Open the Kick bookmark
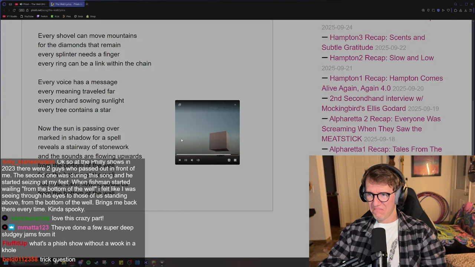This screenshot has height=267, width=475. pyautogui.click(x=55, y=16)
